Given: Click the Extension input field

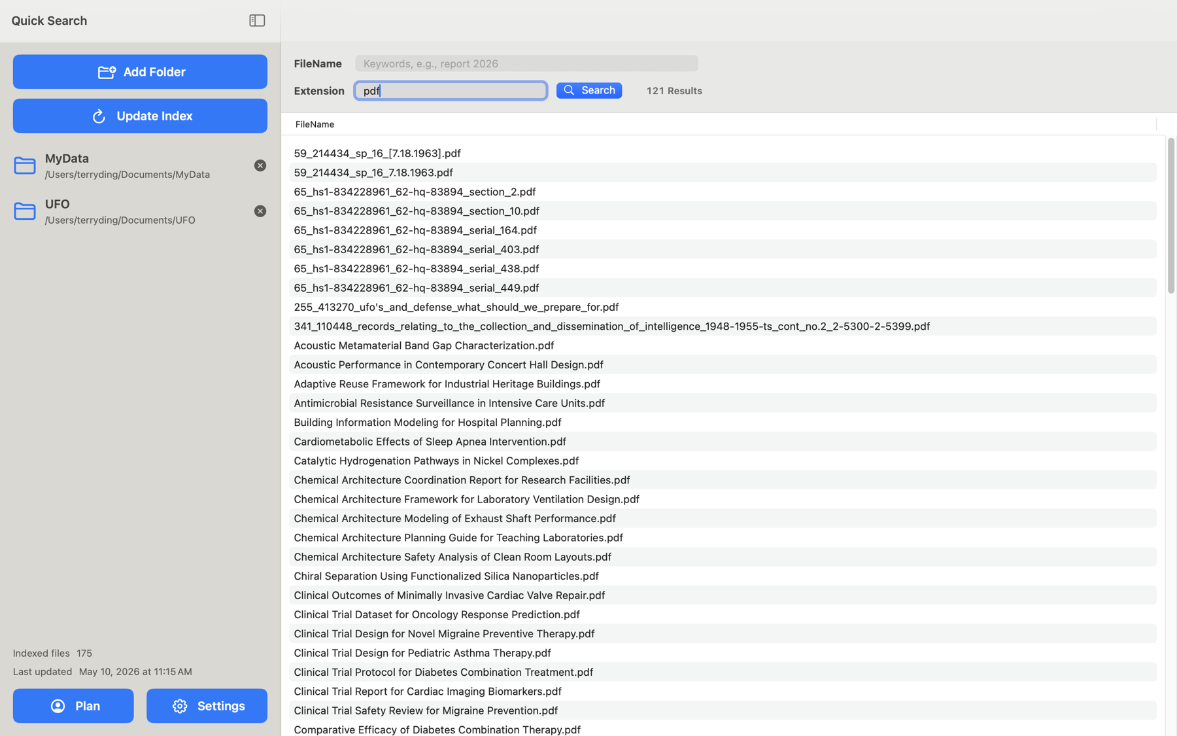Looking at the screenshot, I should pos(451,90).
